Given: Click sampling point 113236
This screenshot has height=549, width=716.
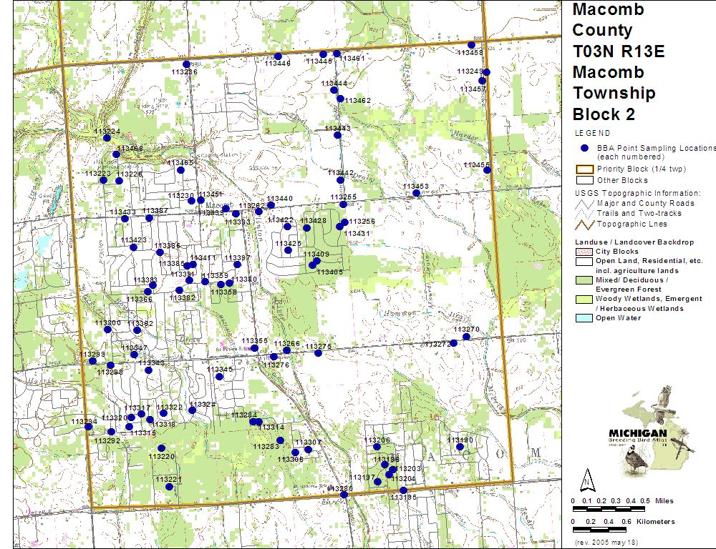Looking at the screenshot, I should click(x=186, y=64).
